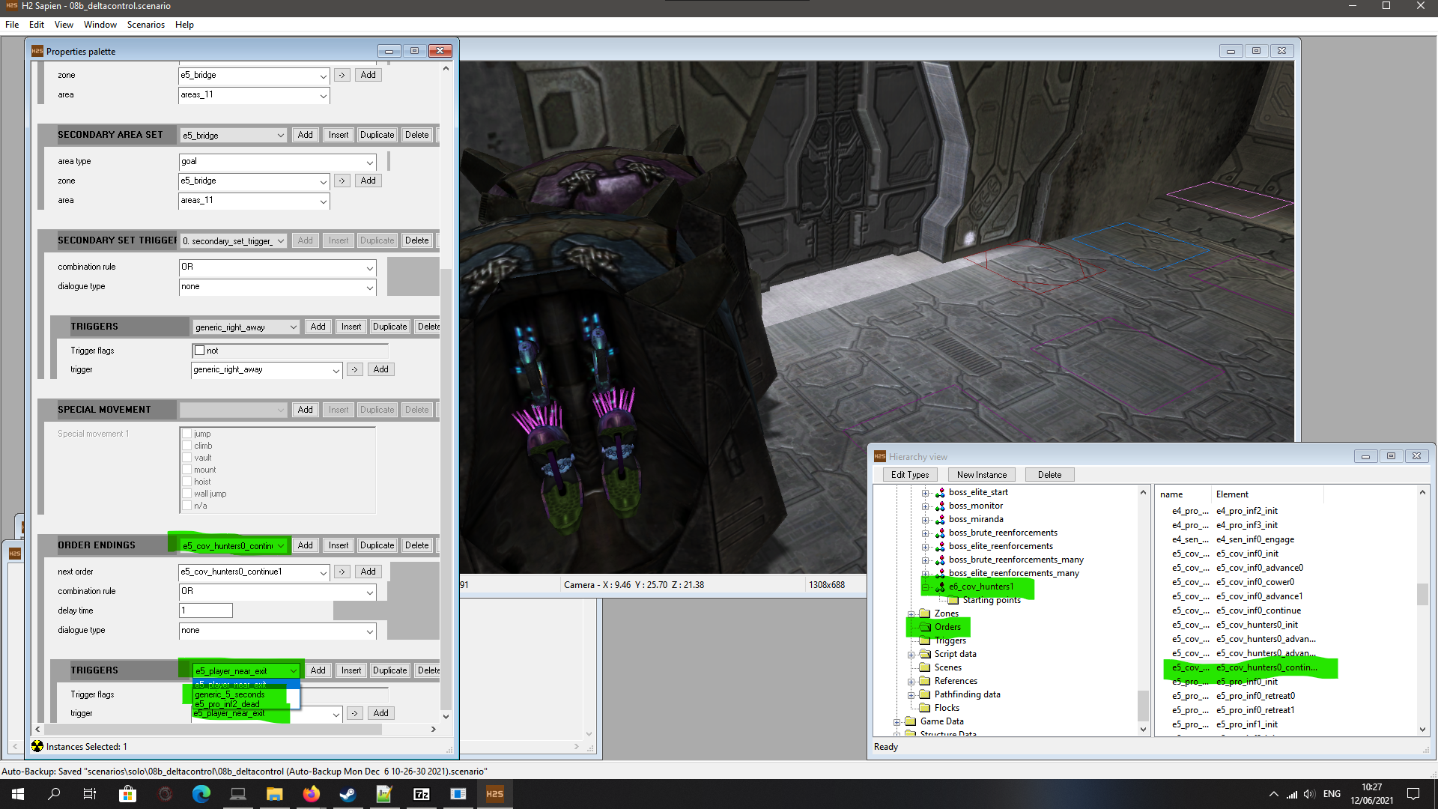Viewport: 1438px width, 809px height.
Task: Collapse the e6_cov_hunters1 tree node
Action: click(926, 587)
